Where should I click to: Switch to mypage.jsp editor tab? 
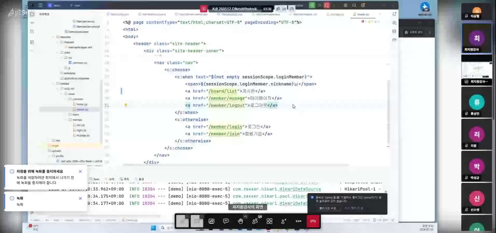(335, 14)
